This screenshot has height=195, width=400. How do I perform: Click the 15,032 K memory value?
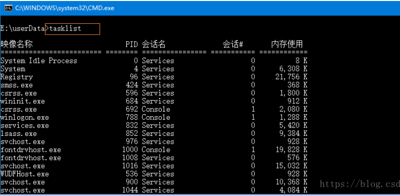291,166
